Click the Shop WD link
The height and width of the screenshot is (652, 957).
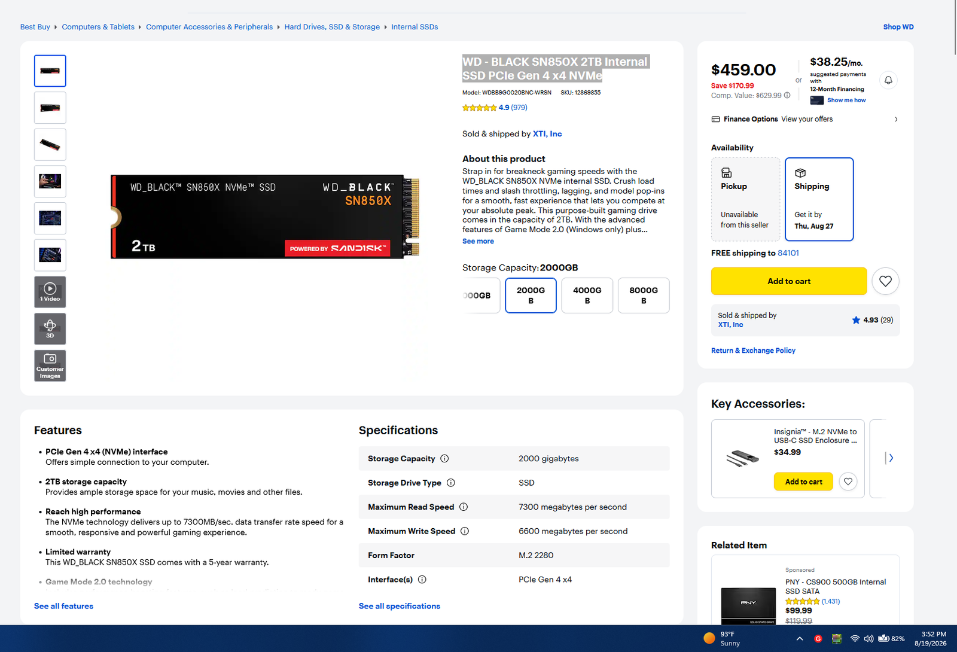pos(898,27)
